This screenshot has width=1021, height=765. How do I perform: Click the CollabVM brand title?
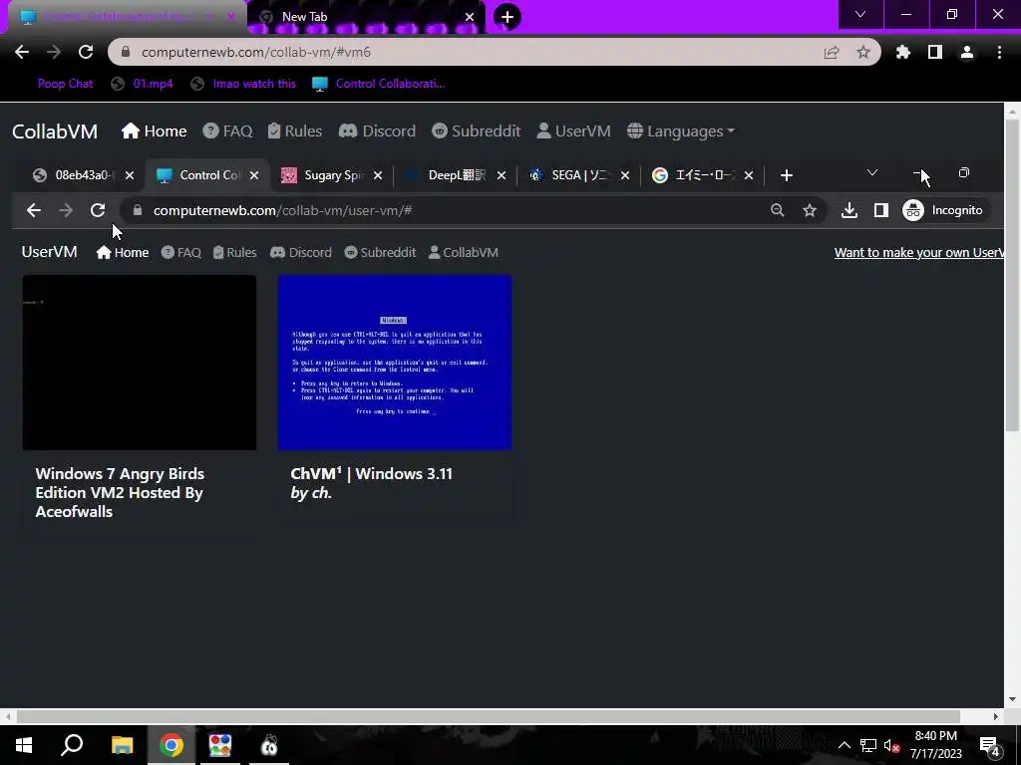tap(55, 131)
